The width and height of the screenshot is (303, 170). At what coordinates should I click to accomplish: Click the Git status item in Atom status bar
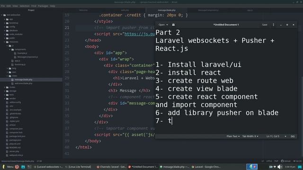pyautogui.click(x=297, y=161)
